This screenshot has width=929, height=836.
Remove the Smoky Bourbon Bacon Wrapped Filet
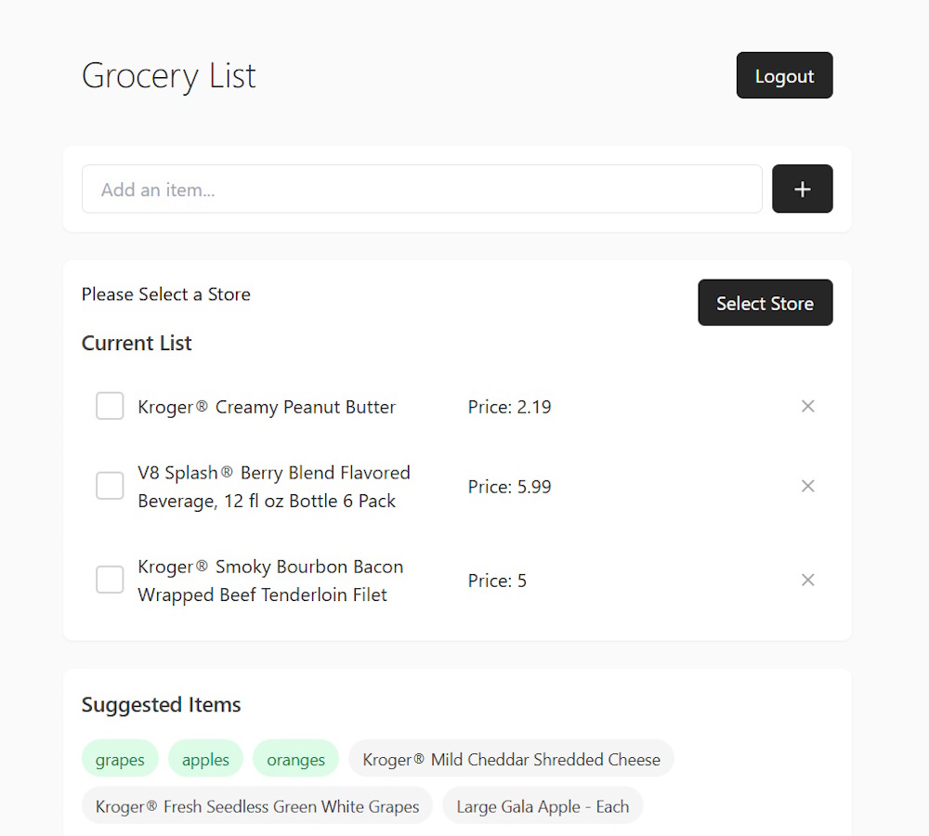807,580
